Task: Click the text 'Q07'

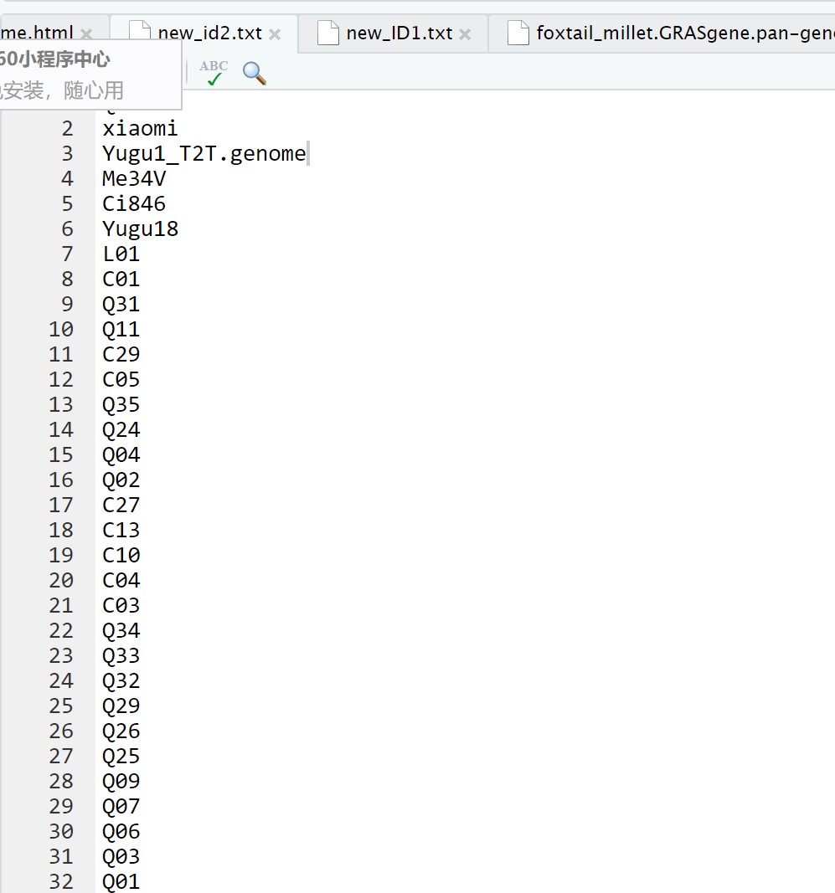Action: click(121, 806)
